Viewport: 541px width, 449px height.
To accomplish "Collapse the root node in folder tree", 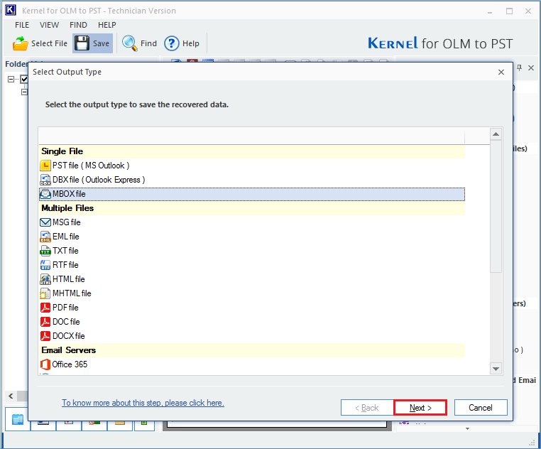I will [11, 79].
